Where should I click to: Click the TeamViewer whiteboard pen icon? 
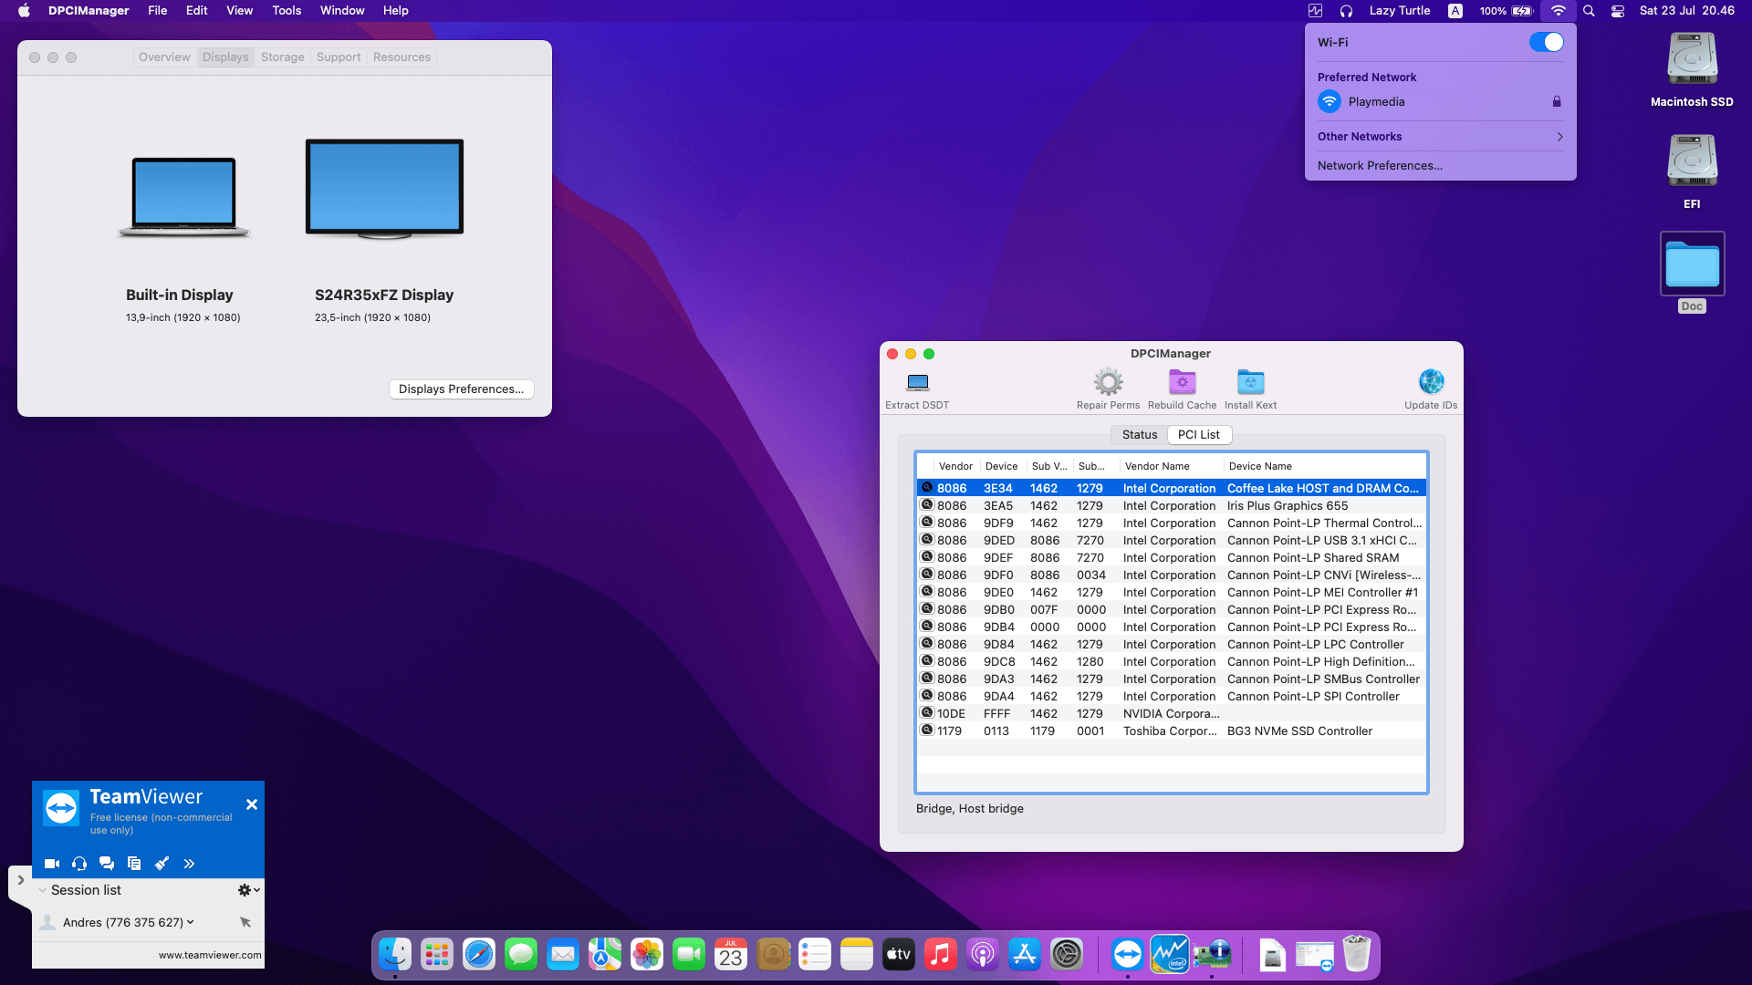162,864
